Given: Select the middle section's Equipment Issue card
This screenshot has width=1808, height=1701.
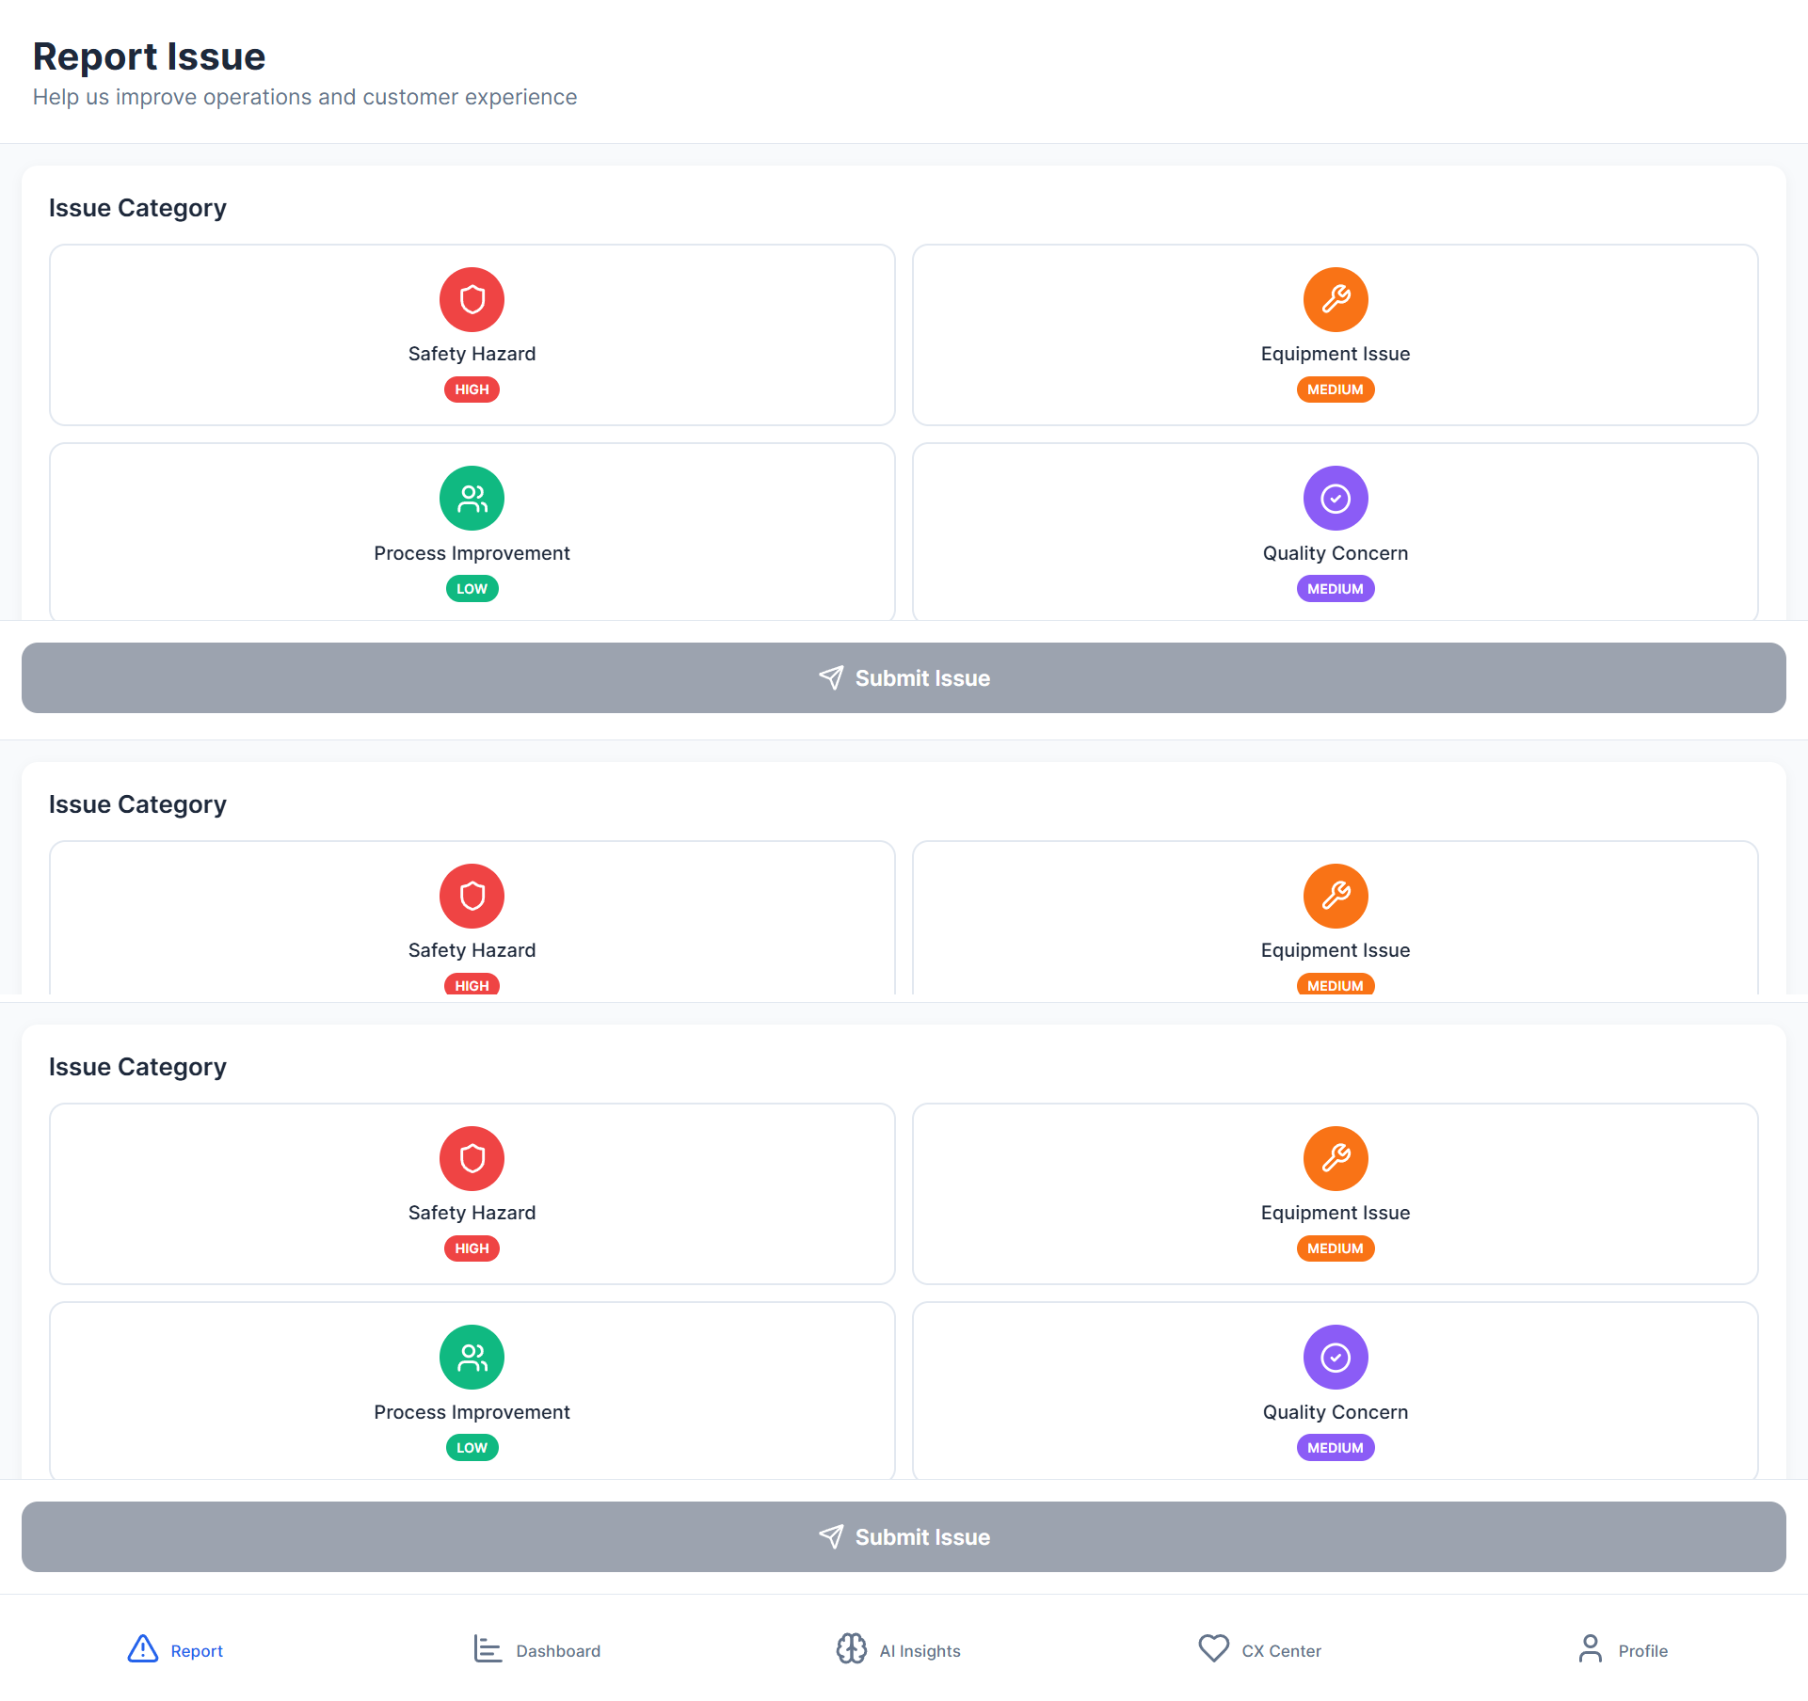Looking at the screenshot, I should (1335, 918).
